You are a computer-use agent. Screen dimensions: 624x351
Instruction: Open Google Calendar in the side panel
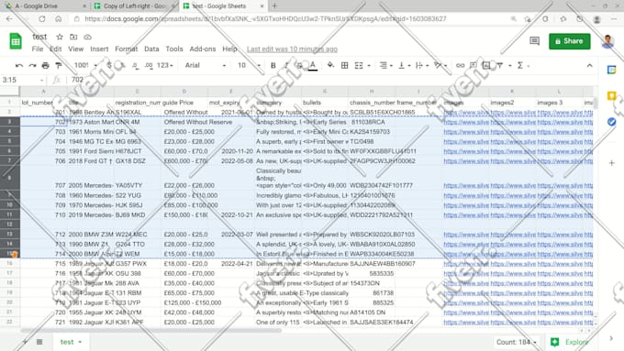coord(612,70)
